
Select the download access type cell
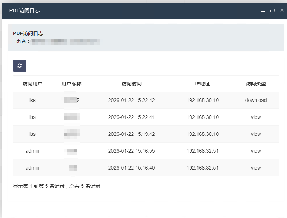click(256, 100)
